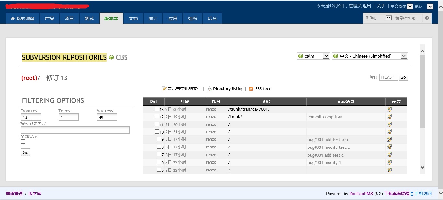This screenshot has width=443, height=200.
Task: Select the 版本库 tab
Action: [x=111, y=18]
